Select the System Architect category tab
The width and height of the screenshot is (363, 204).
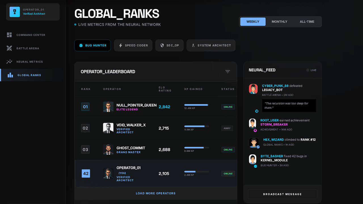point(211,45)
